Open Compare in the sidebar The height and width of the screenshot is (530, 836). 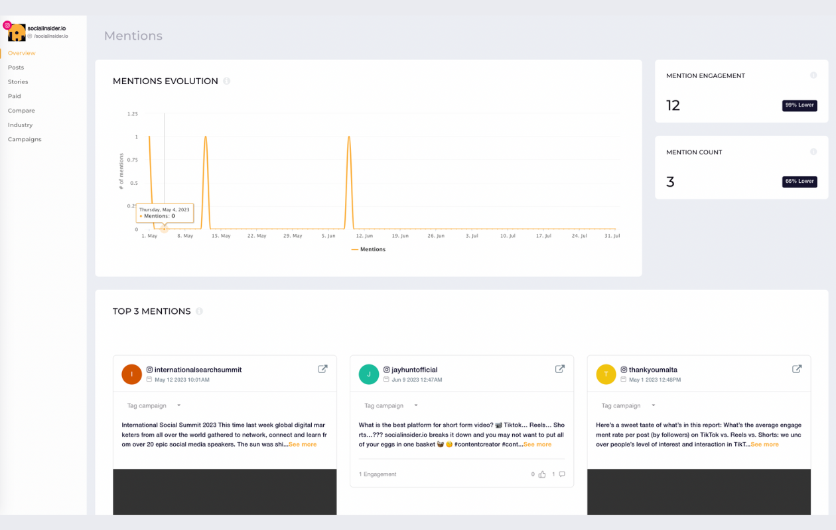(x=21, y=111)
